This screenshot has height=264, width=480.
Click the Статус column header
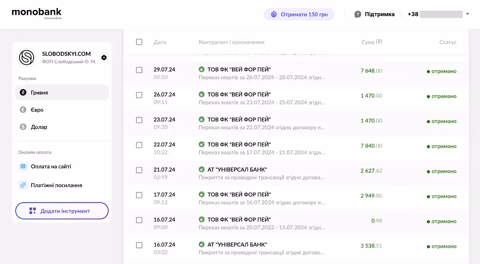[448, 42]
